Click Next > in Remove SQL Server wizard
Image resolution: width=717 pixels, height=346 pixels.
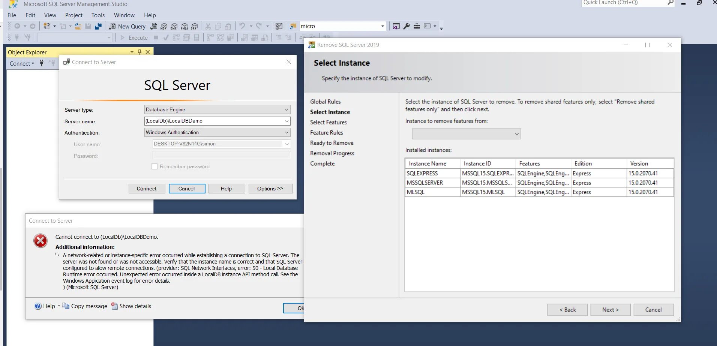tap(610, 310)
